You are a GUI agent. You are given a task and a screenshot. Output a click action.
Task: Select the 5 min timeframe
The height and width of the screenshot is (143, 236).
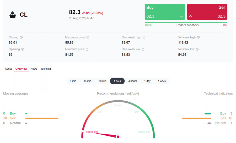tap(73, 81)
